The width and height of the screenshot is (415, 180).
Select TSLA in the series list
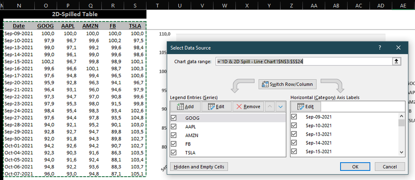pyautogui.click(x=190, y=153)
